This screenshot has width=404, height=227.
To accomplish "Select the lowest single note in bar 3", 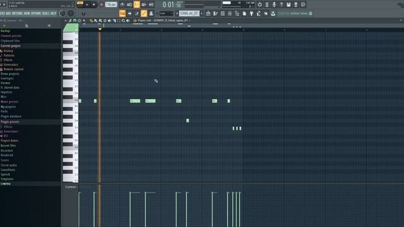I will pos(187,120).
